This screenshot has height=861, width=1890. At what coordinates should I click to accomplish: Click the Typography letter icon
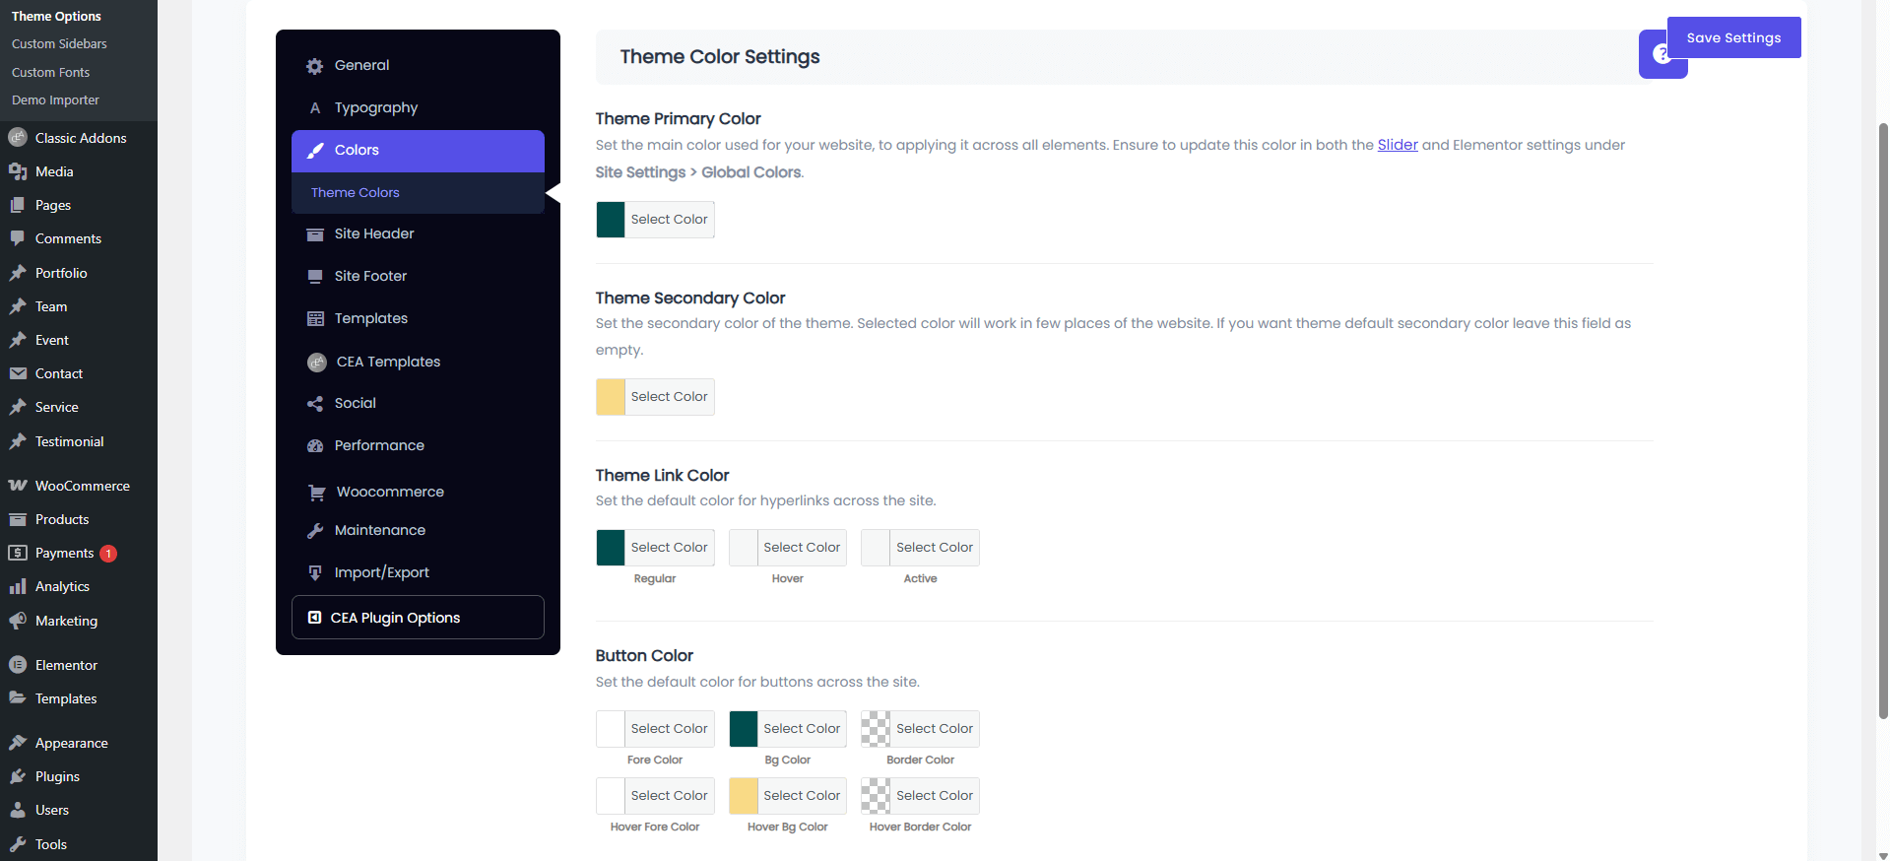click(x=315, y=108)
